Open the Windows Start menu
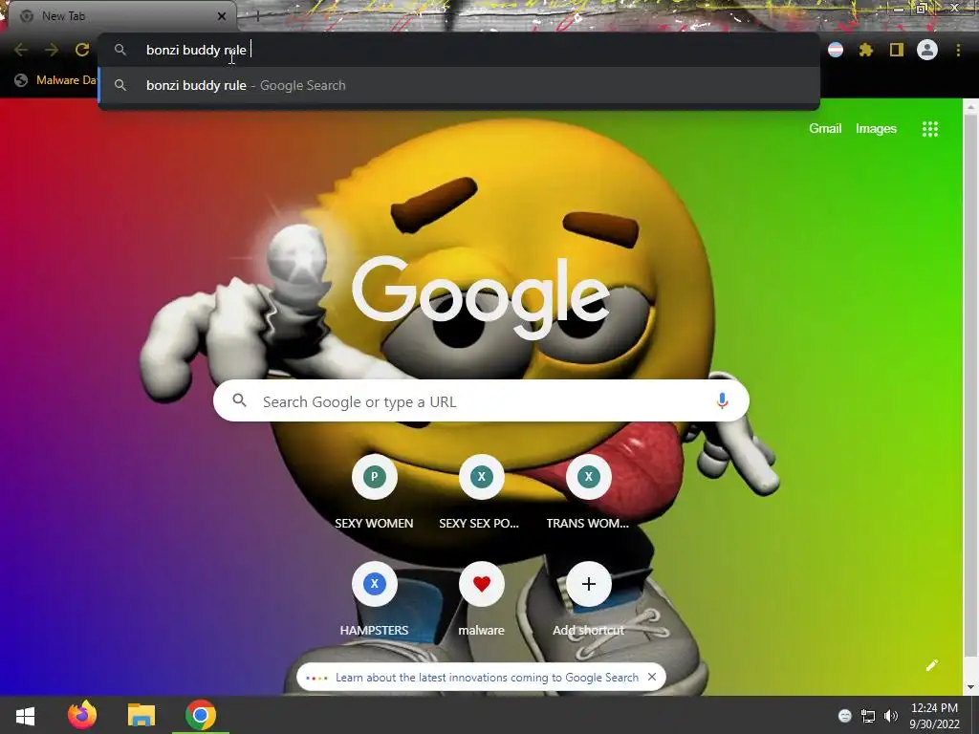Image resolution: width=979 pixels, height=734 pixels. point(25,715)
